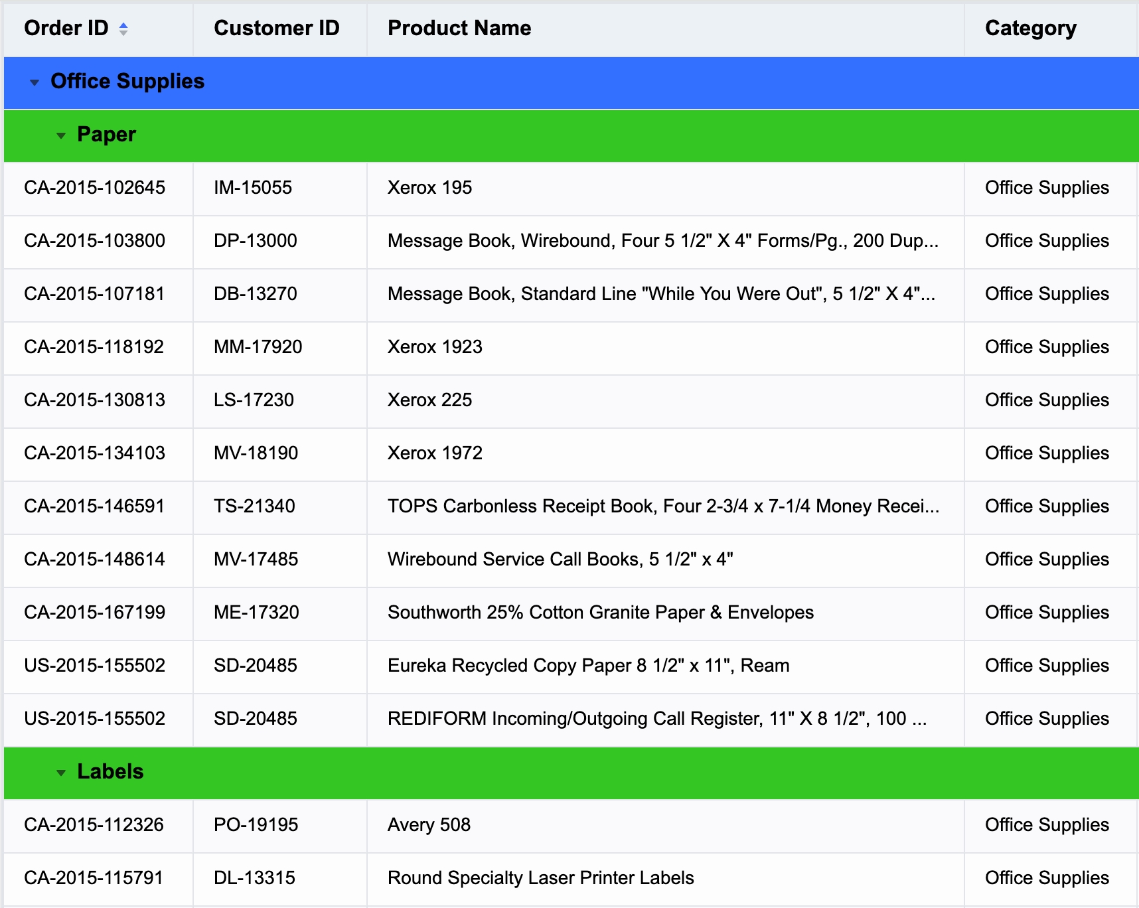This screenshot has height=908, width=1139.
Task: Select the Xerox 225 product cell
Action: coord(666,401)
